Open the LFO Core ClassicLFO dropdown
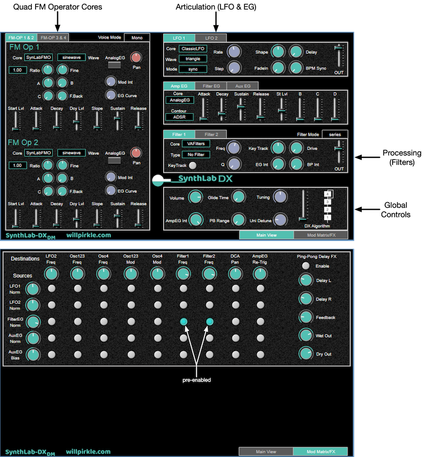This screenshot has height=457, width=425. (x=193, y=48)
